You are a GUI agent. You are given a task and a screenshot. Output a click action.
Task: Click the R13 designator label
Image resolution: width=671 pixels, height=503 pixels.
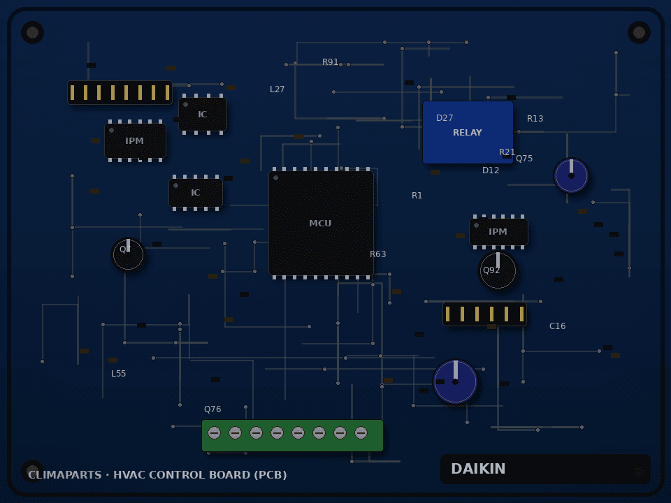pos(535,119)
